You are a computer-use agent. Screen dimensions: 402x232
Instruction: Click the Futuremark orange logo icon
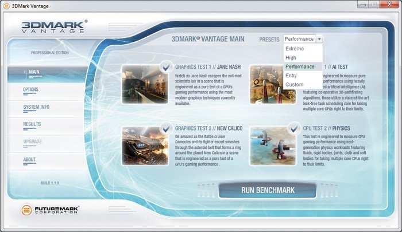(26, 210)
